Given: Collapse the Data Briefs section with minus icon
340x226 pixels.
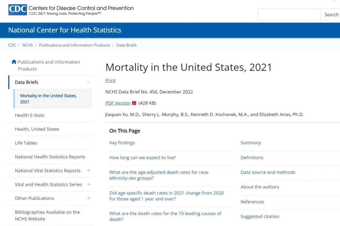Looking at the screenshot, I should tap(88, 82).
